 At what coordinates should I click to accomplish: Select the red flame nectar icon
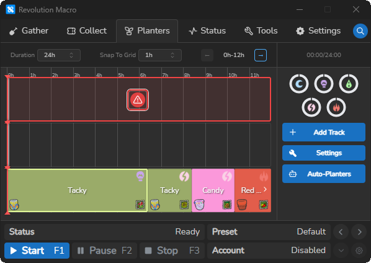click(x=336, y=107)
